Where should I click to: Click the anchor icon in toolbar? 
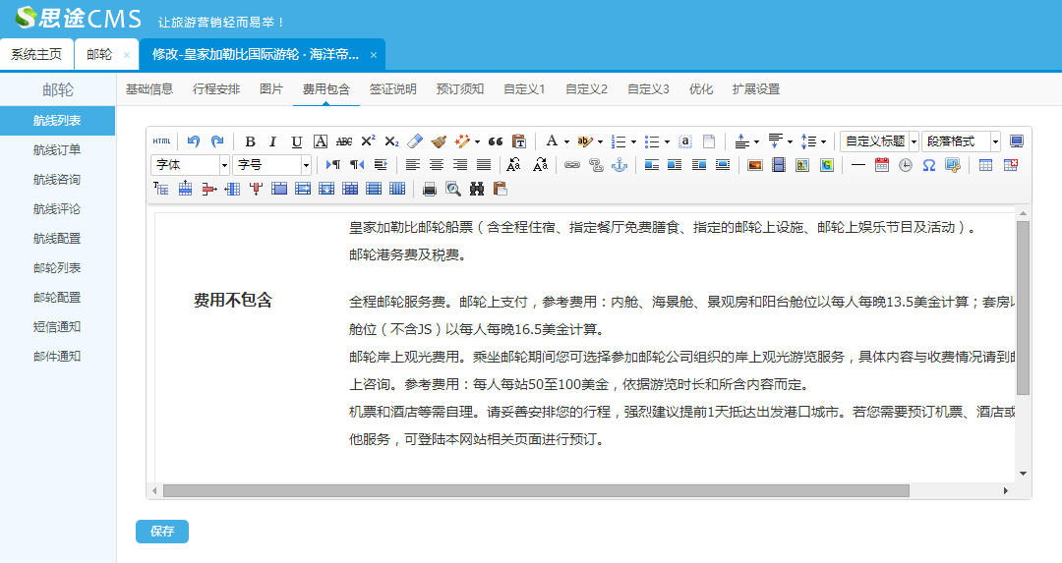[619, 165]
